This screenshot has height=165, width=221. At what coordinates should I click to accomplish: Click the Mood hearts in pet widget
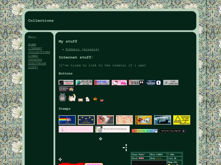click(x=141, y=158)
